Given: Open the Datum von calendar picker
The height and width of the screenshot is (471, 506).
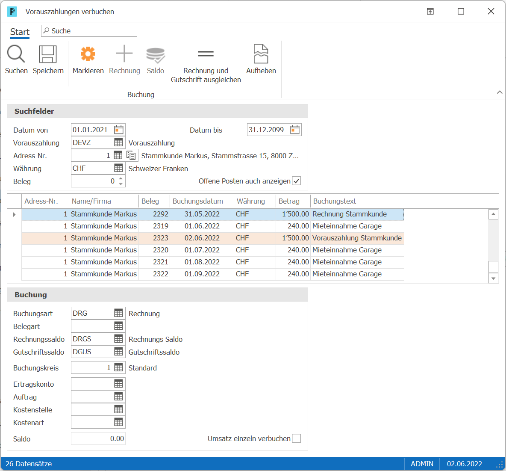Looking at the screenshot, I should click(119, 130).
